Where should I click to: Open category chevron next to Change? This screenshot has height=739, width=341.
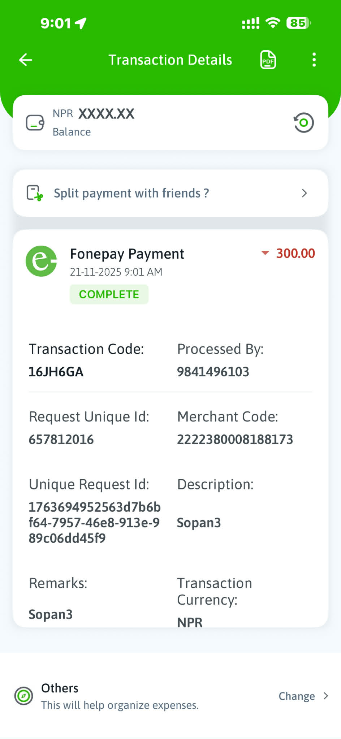[x=326, y=696]
